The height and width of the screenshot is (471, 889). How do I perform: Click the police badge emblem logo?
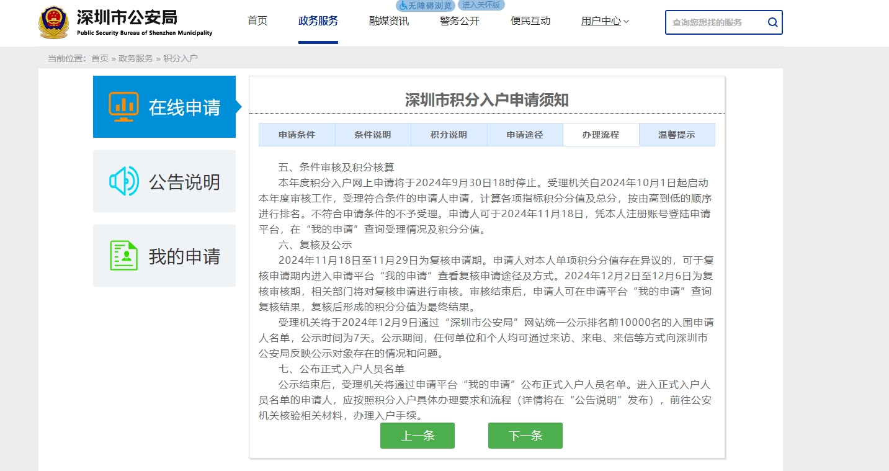[x=54, y=23]
